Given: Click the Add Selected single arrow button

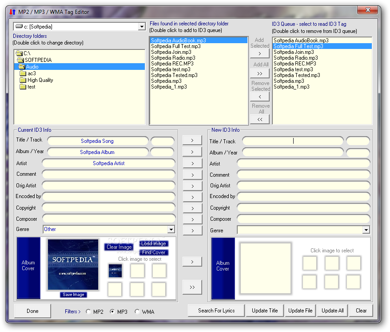Looking at the screenshot, I should (260, 53).
